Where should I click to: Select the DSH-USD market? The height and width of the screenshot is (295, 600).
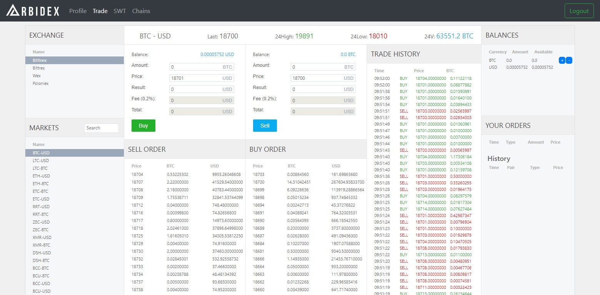75,253
